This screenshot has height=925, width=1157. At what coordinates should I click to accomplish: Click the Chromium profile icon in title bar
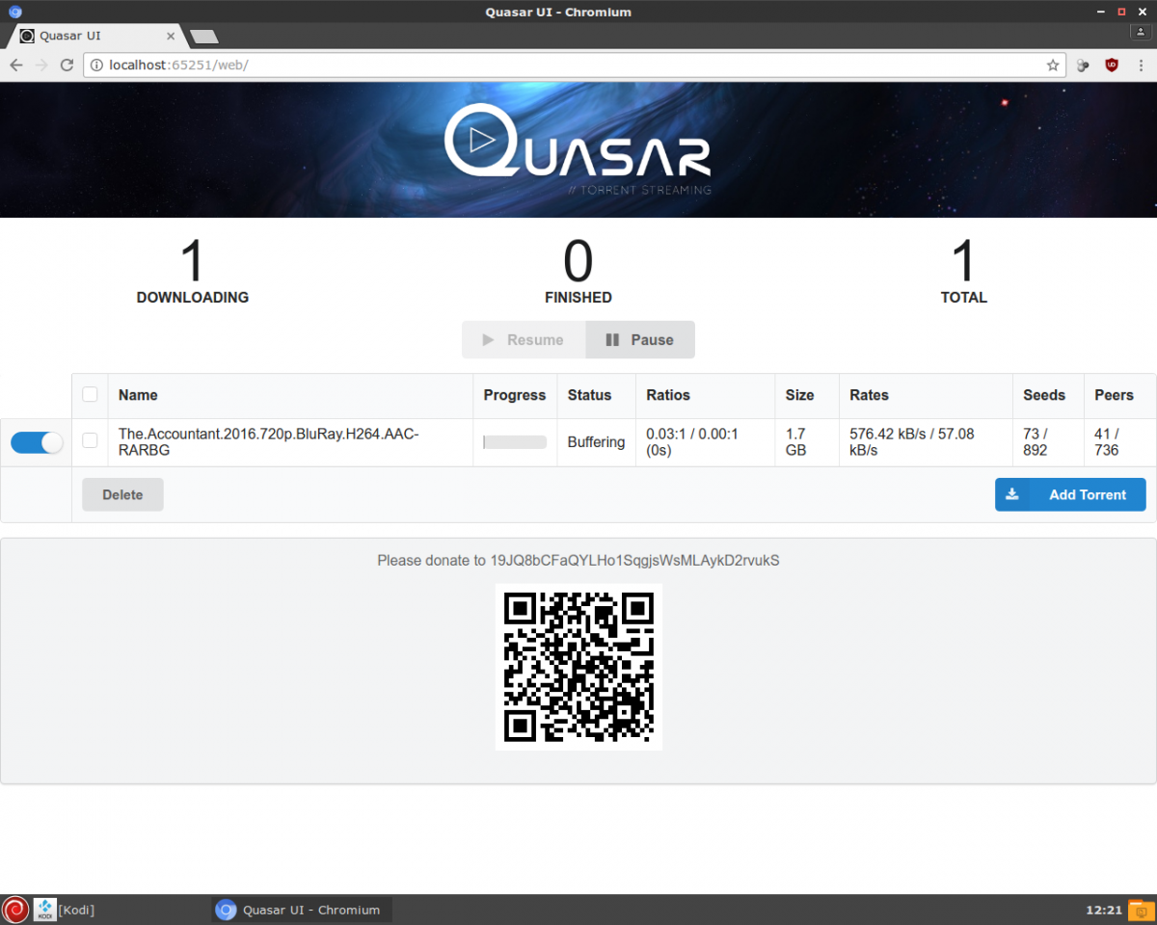coord(1139,32)
